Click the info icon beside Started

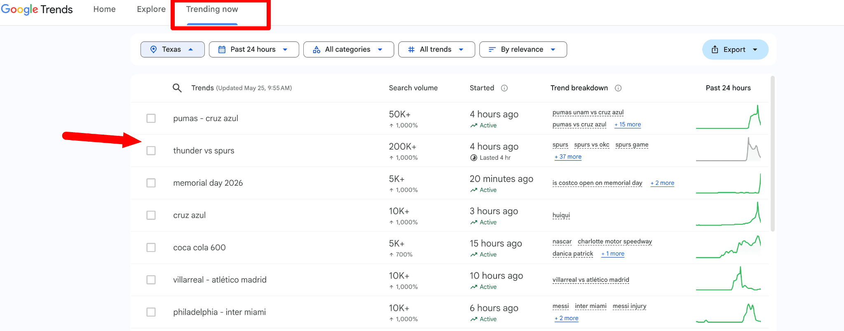pos(504,88)
